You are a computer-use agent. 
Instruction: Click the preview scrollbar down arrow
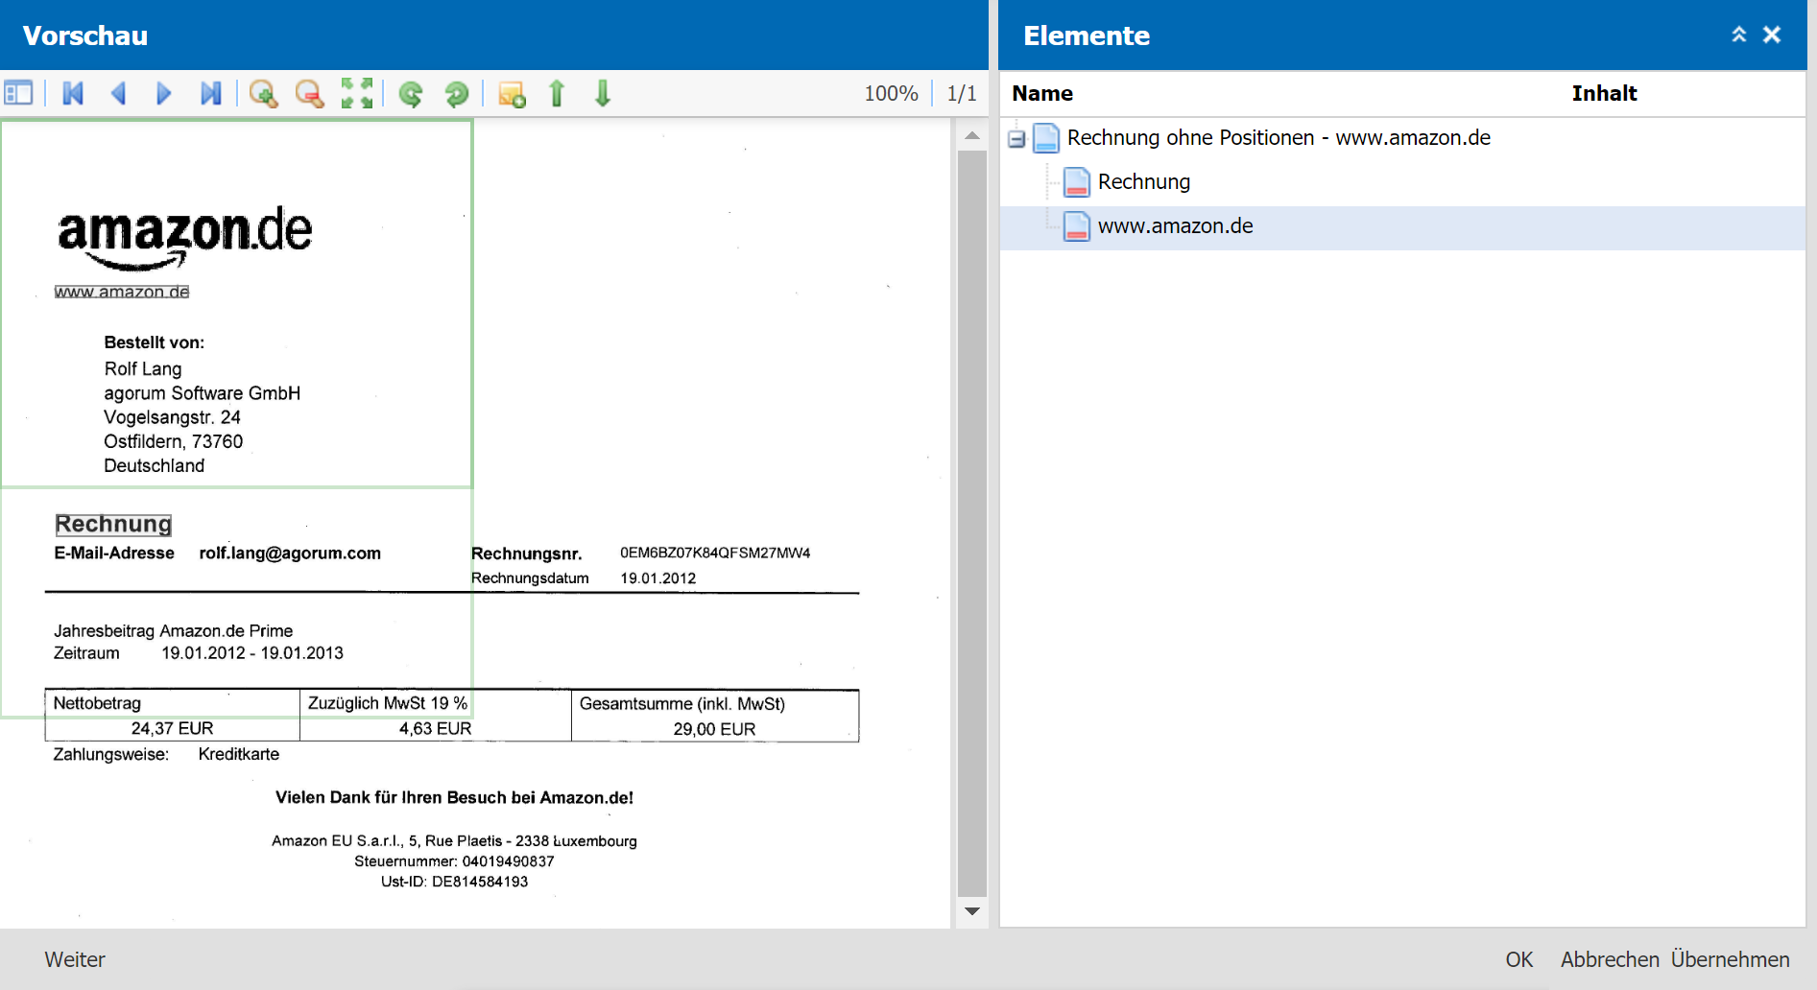point(972,911)
